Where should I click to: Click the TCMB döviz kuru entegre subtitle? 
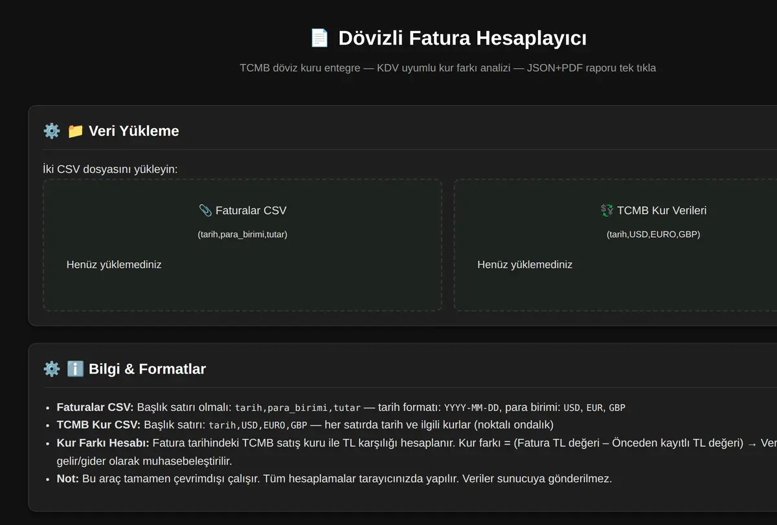pos(447,68)
